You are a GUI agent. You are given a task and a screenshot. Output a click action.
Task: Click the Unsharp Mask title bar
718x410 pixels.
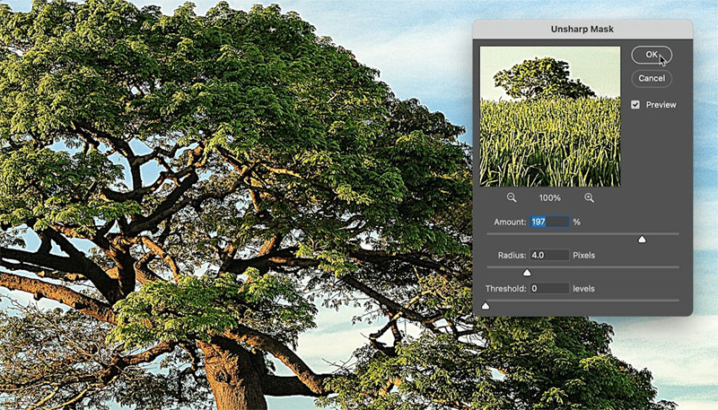pyautogui.click(x=582, y=30)
